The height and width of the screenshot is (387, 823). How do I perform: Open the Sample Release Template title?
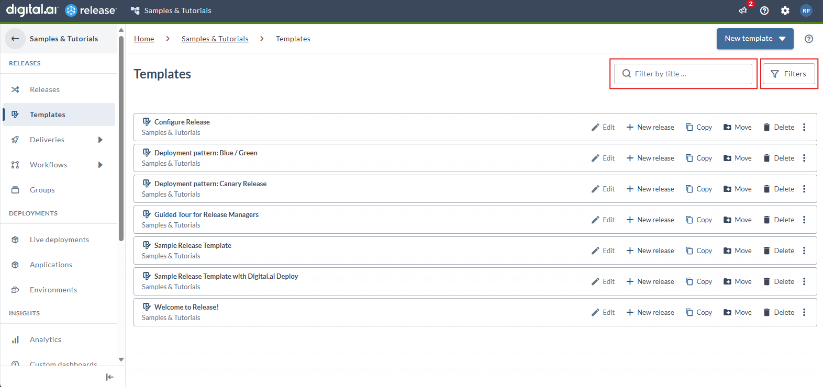(x=193, y=245)
